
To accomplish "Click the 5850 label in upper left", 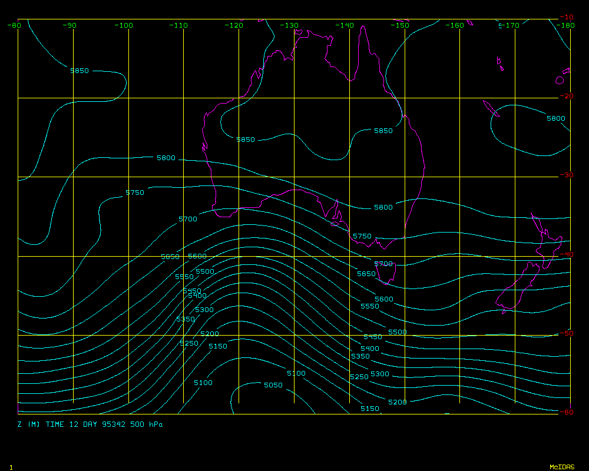I will click(x=80, y=71).
